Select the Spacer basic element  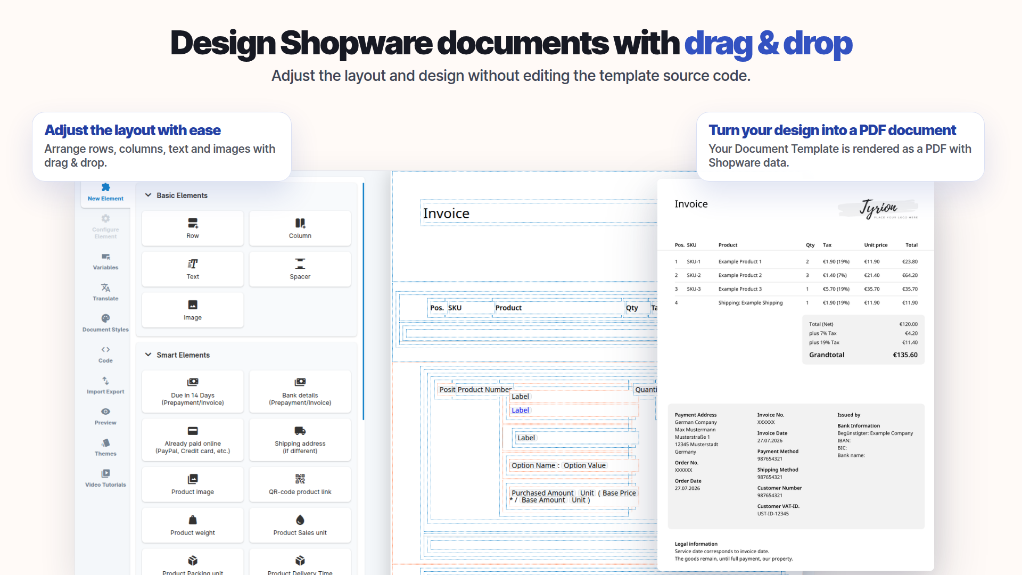point(300,269)
